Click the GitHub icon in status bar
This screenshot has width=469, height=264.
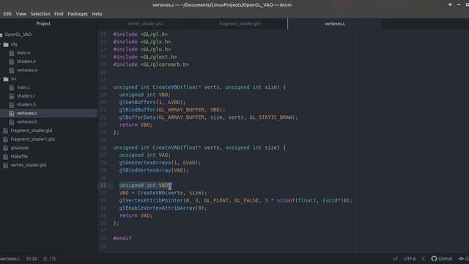pos(434,259)
